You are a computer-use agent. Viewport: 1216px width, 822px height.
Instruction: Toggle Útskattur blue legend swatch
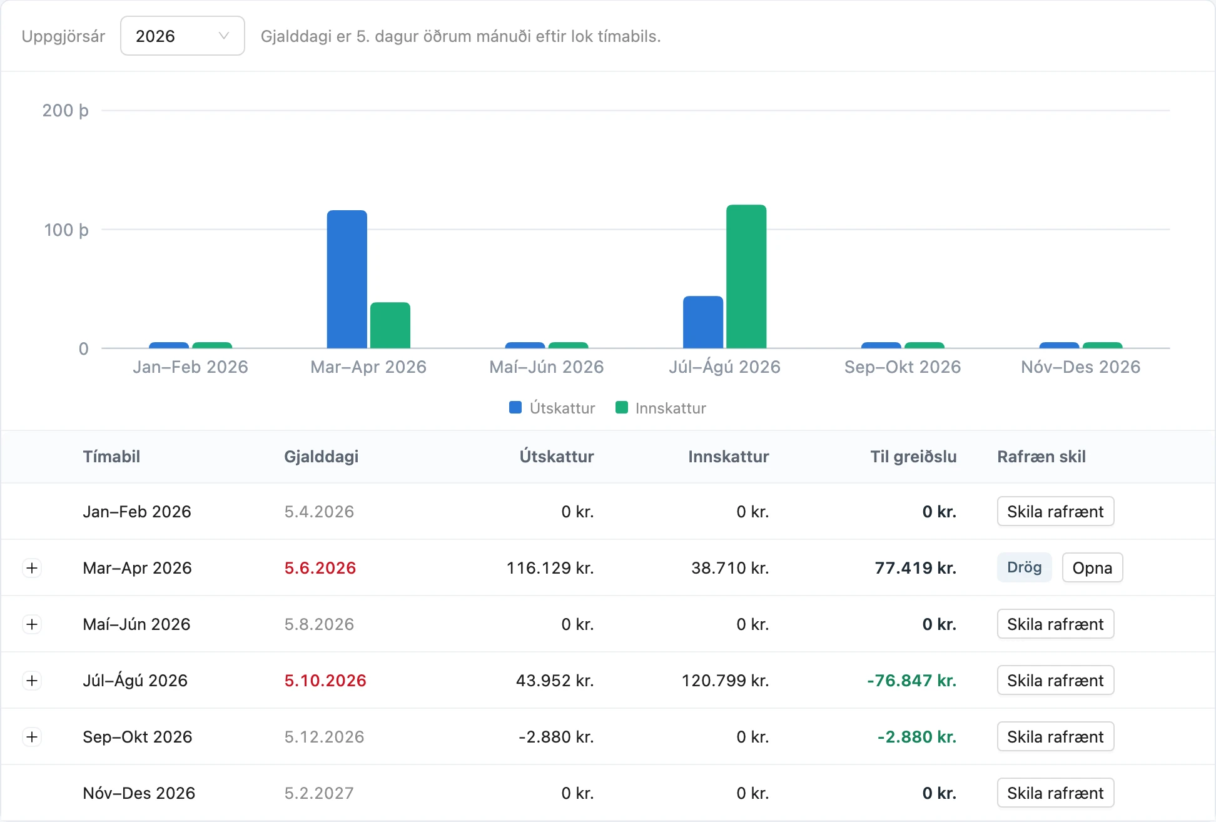tap(515, 408)
